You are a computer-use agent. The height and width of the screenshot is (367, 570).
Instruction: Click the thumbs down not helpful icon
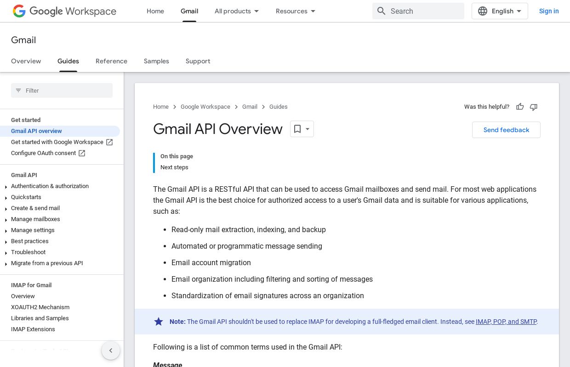click(x=534, y=107)
